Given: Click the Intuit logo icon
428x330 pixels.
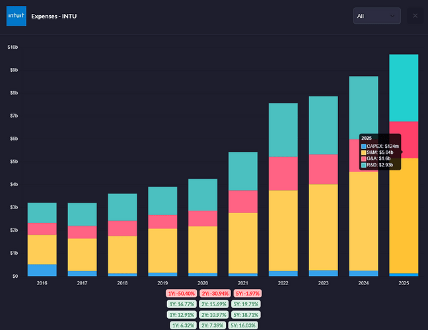Looking at the screenshot, I should 16,15.
